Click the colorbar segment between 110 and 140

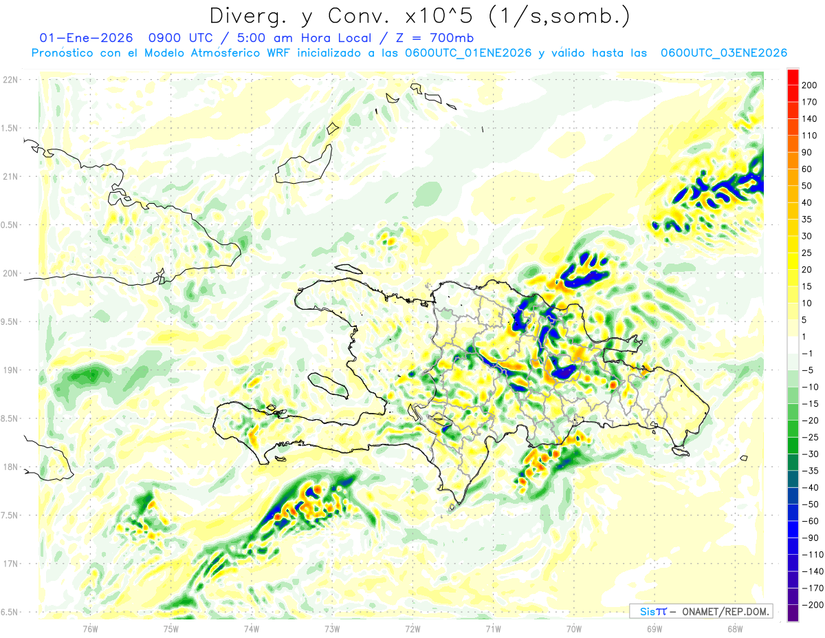pos(793,127)
